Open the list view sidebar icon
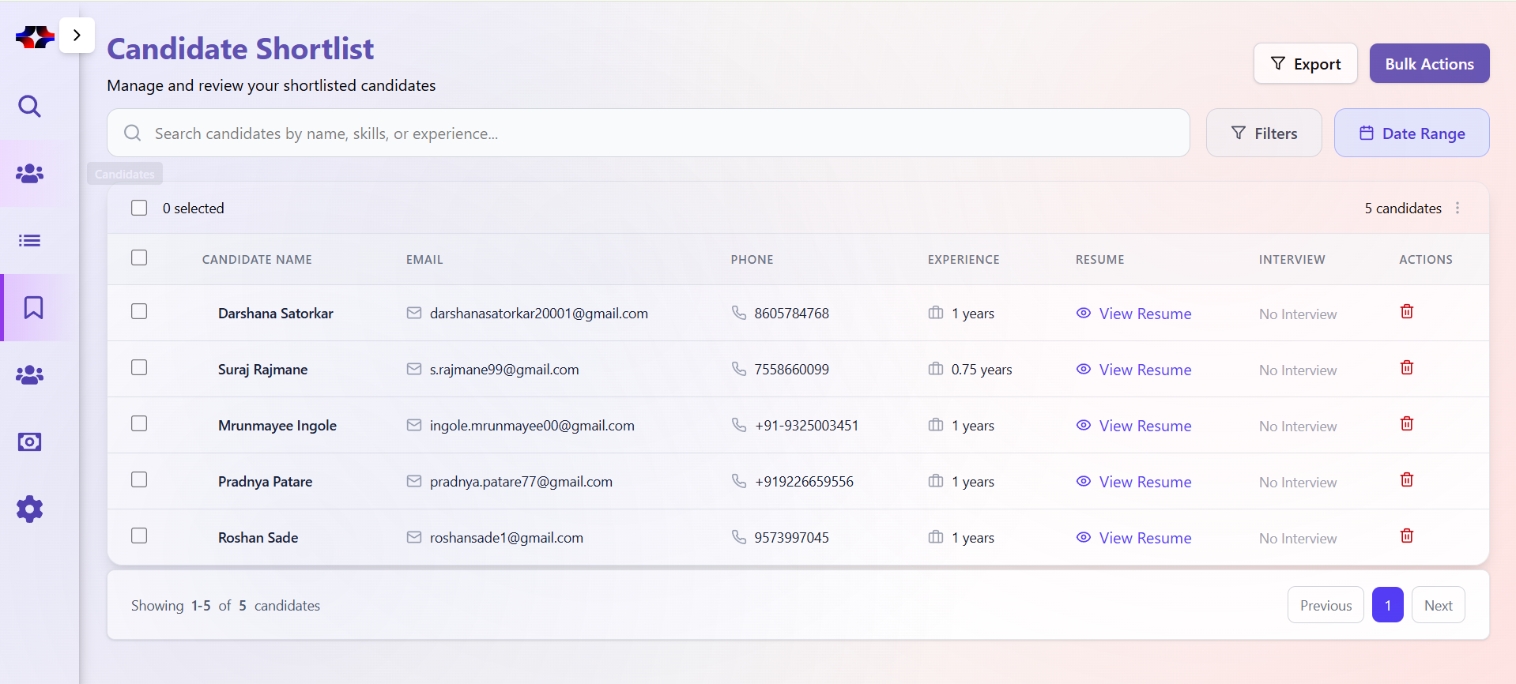This screenshot has height=684, width=1516. pyautogui.click(x=30, y=241)
